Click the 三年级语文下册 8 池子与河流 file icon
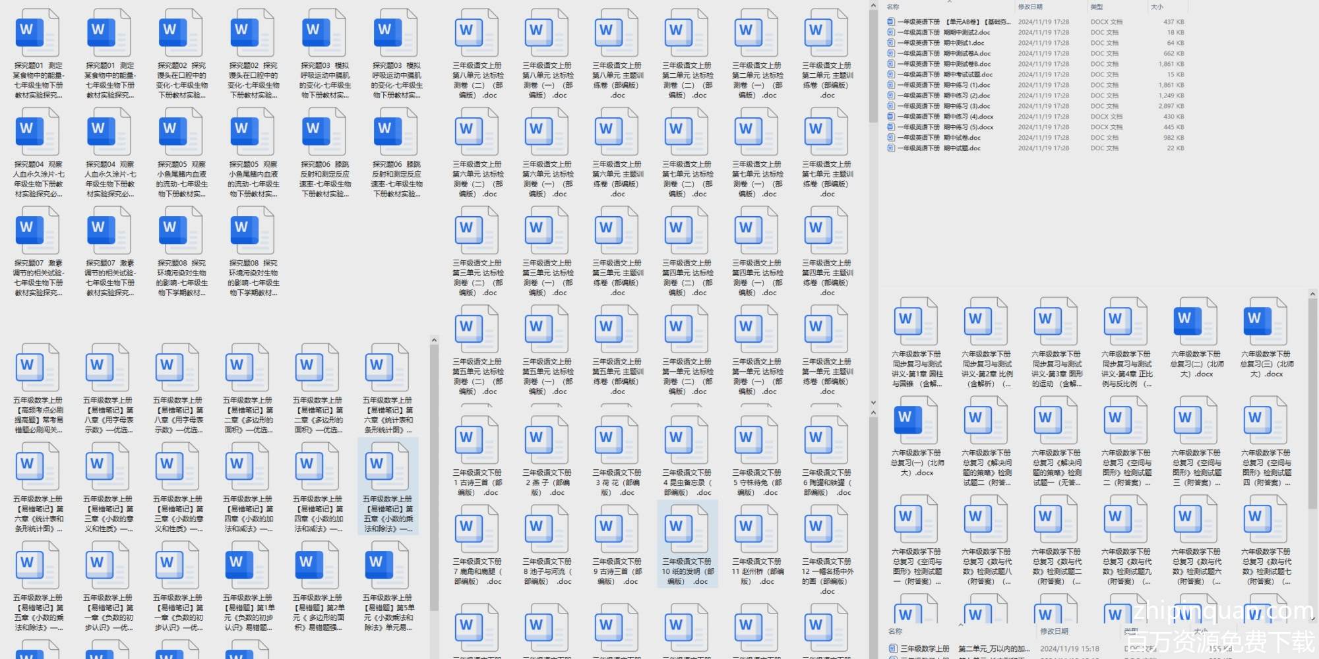The image size is (1319, 659). point(547,529)
